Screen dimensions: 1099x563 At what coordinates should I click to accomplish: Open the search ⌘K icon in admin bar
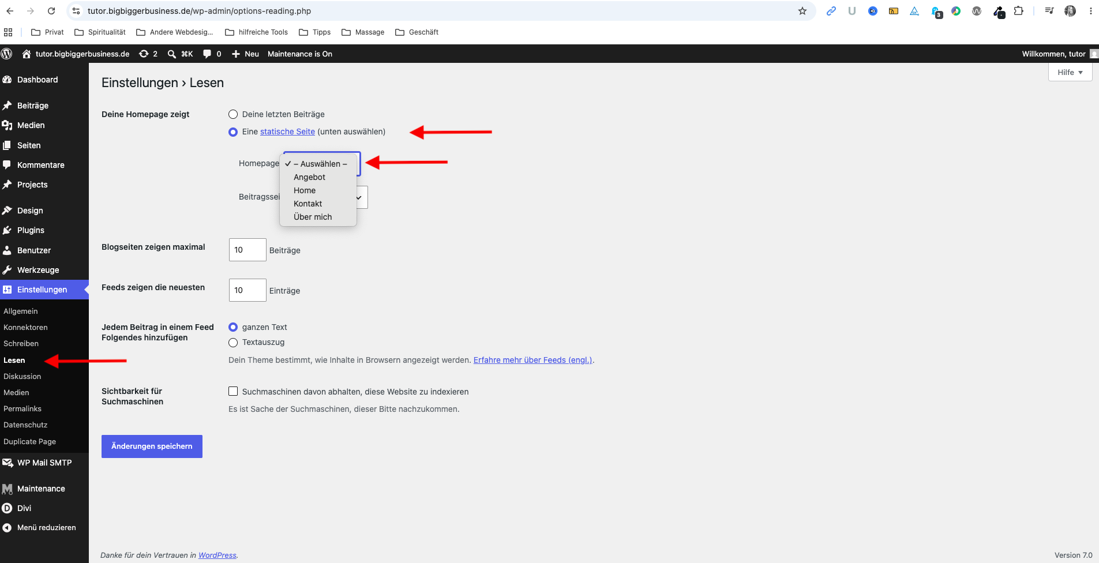pos(172,54)
